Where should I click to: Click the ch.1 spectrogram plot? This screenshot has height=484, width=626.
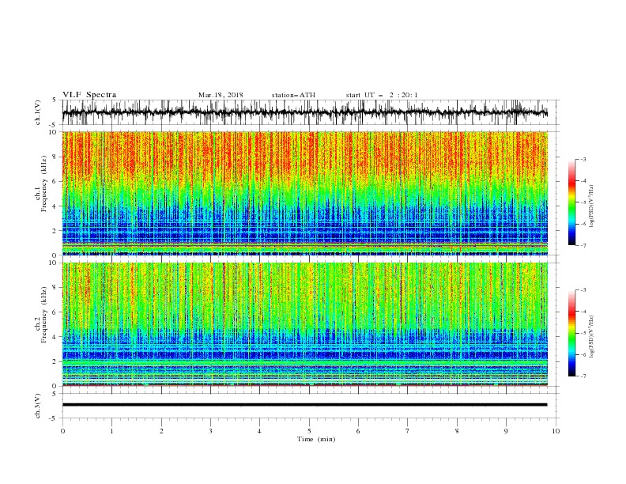coord(305,193)
